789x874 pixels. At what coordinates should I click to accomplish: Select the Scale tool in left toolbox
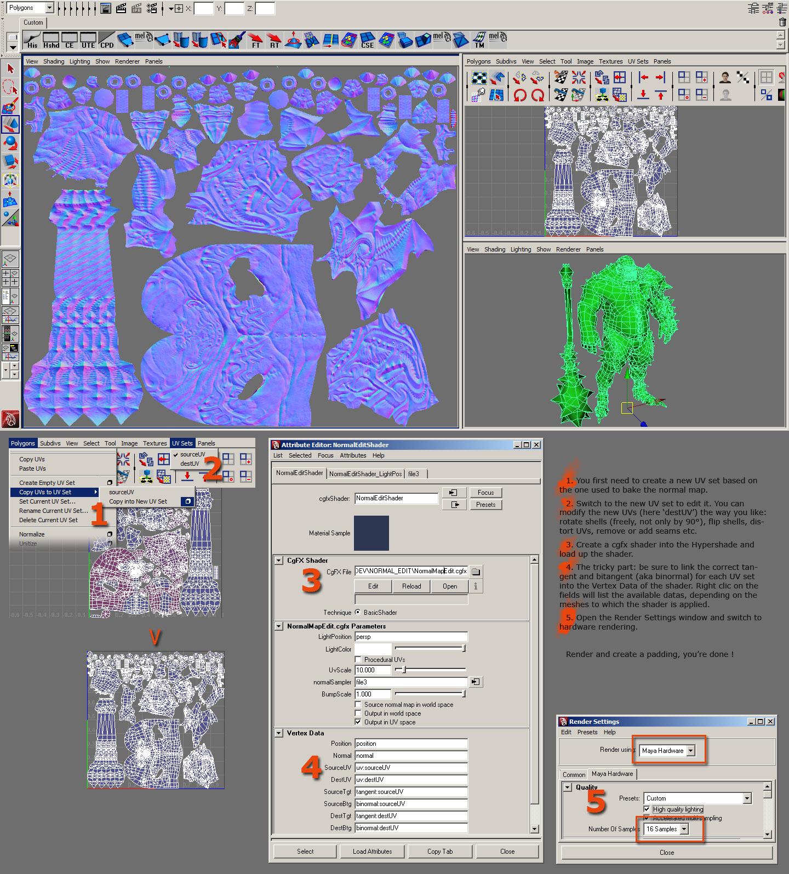click(10, 162)
